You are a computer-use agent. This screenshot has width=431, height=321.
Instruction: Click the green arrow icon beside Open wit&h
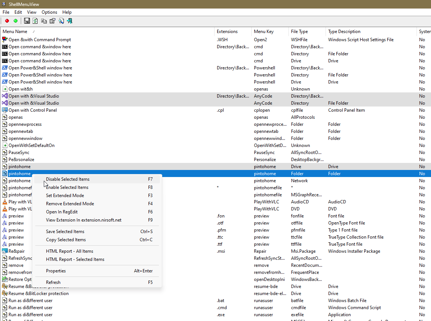point(5,89)
